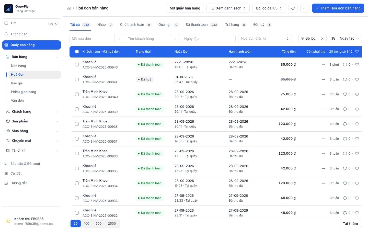
Task: Open Thông báo notifications in sidebar
Action: (31, 34)
